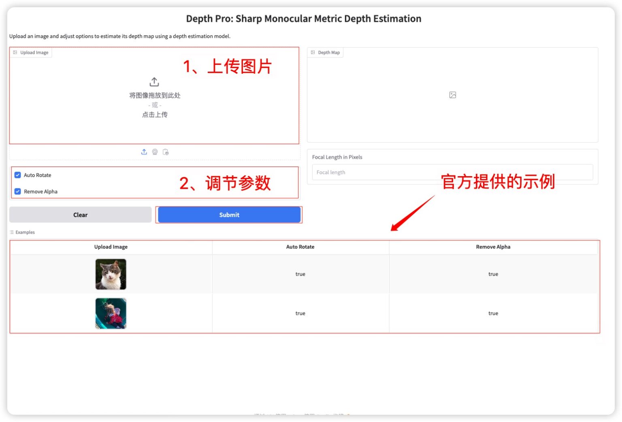622x422 pixels.
Task: Use the paste from clipboard icon
Action: (166, 152)
